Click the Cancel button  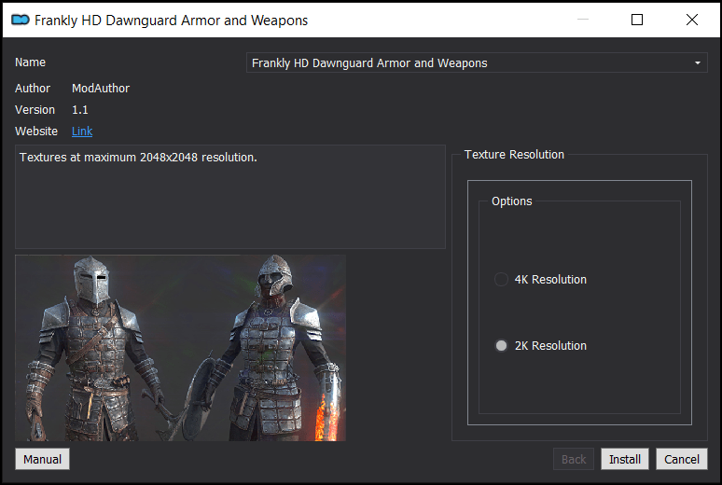pos(682,459)
